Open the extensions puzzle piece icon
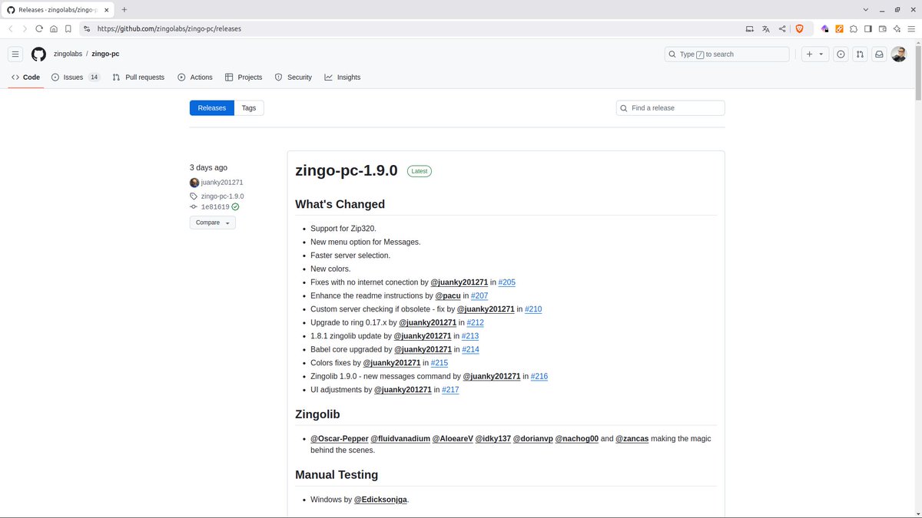The width and height of the screenshot is (922, 518). [x=854, y=28]
